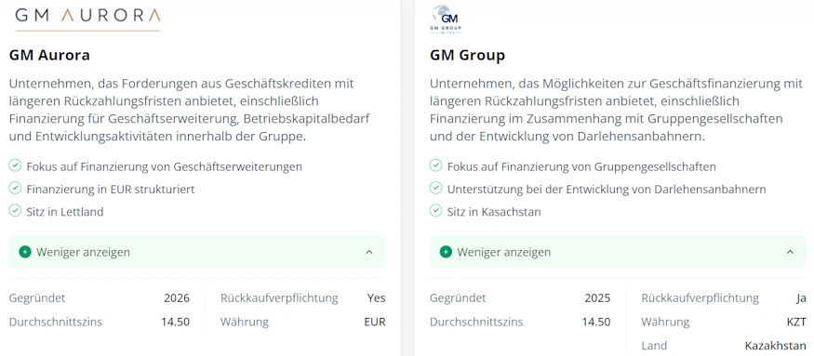Click the GM Aurora logo image

tap(87, 18)
